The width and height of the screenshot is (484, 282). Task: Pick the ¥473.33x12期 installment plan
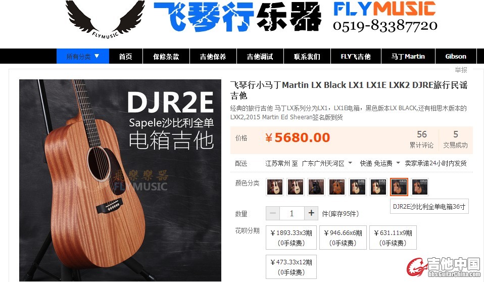(291, 267)
